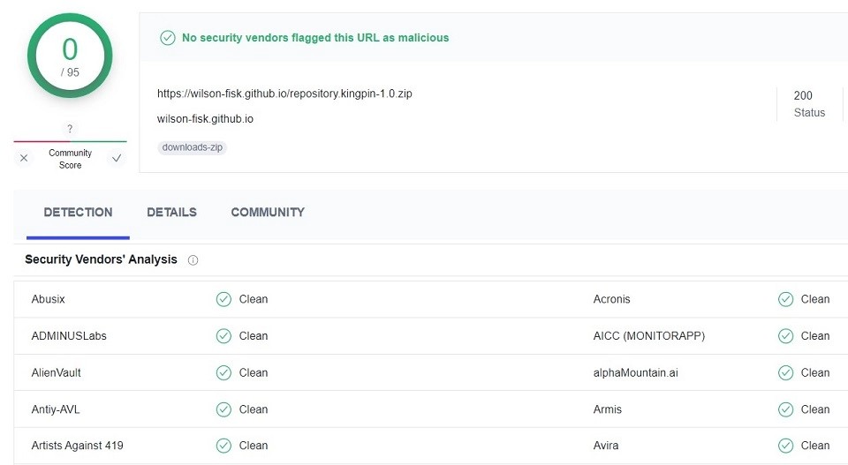
Task: Click the wilson-fisk.github.io domain text
Action: [x=205, y=119]
